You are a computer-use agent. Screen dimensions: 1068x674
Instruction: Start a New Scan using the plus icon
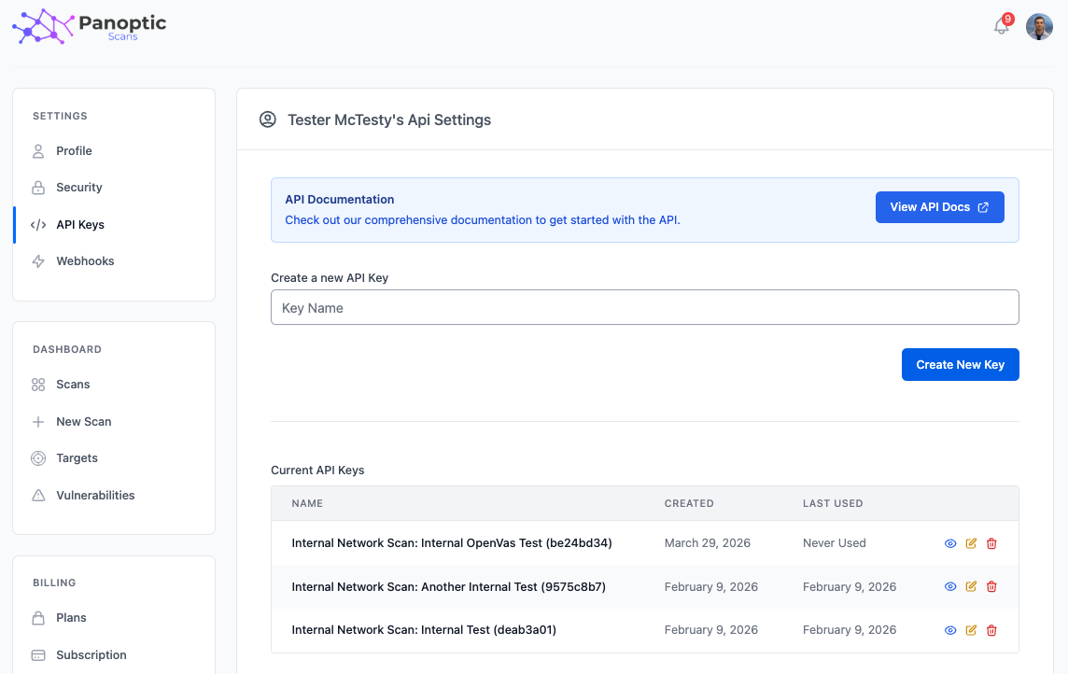pos(38,421)
